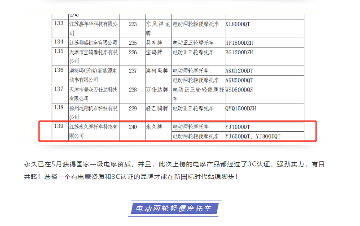Viewport: 360px width, 226px height.
Task: Click row number 134
Action: click(x=59, y=42)
